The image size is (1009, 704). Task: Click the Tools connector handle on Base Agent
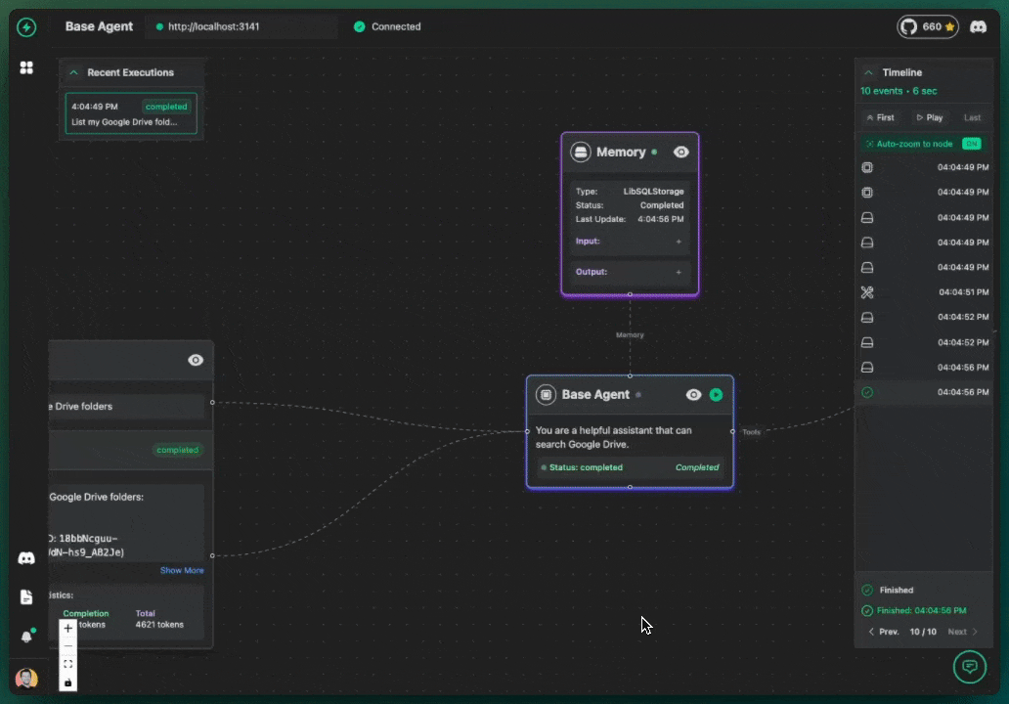point(733,432)
